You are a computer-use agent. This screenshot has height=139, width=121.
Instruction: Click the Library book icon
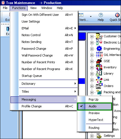point(99,73)
